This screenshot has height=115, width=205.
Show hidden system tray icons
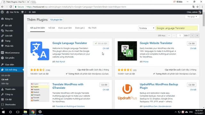(x=176, y=112)
